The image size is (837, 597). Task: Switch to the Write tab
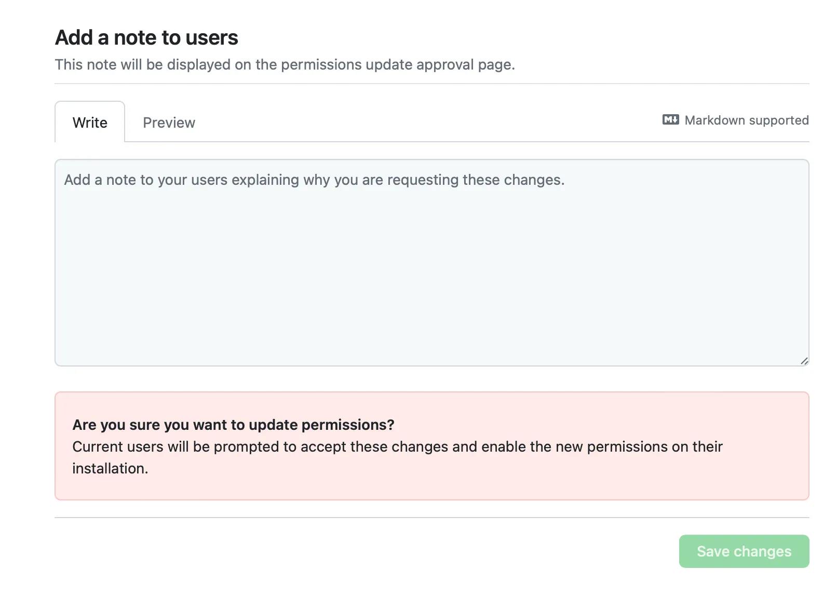pos(90,123)
